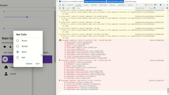Open the Default levels dropdown
Image resolution: width=169 pixels, height=95 pixels.
(x=141, y=8)
